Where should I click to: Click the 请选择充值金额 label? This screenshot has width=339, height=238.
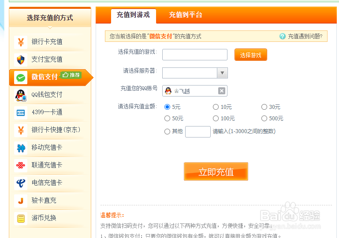tap(137, 106)
